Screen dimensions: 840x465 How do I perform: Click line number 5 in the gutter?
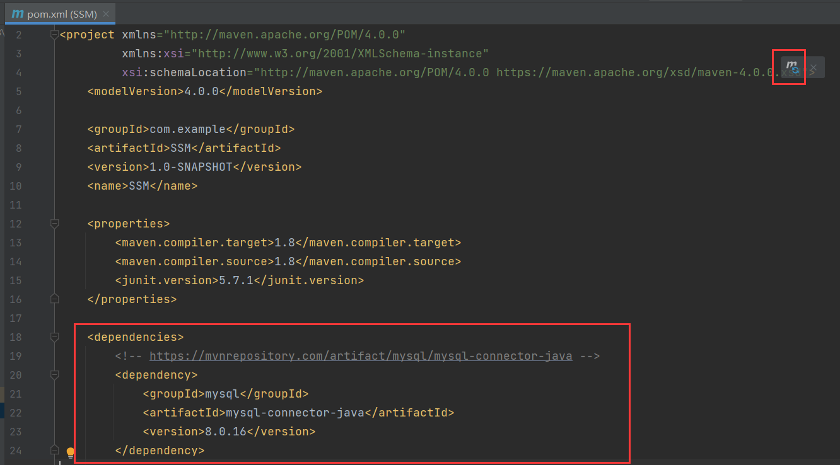pyautogui.click(x=18, y=91)
